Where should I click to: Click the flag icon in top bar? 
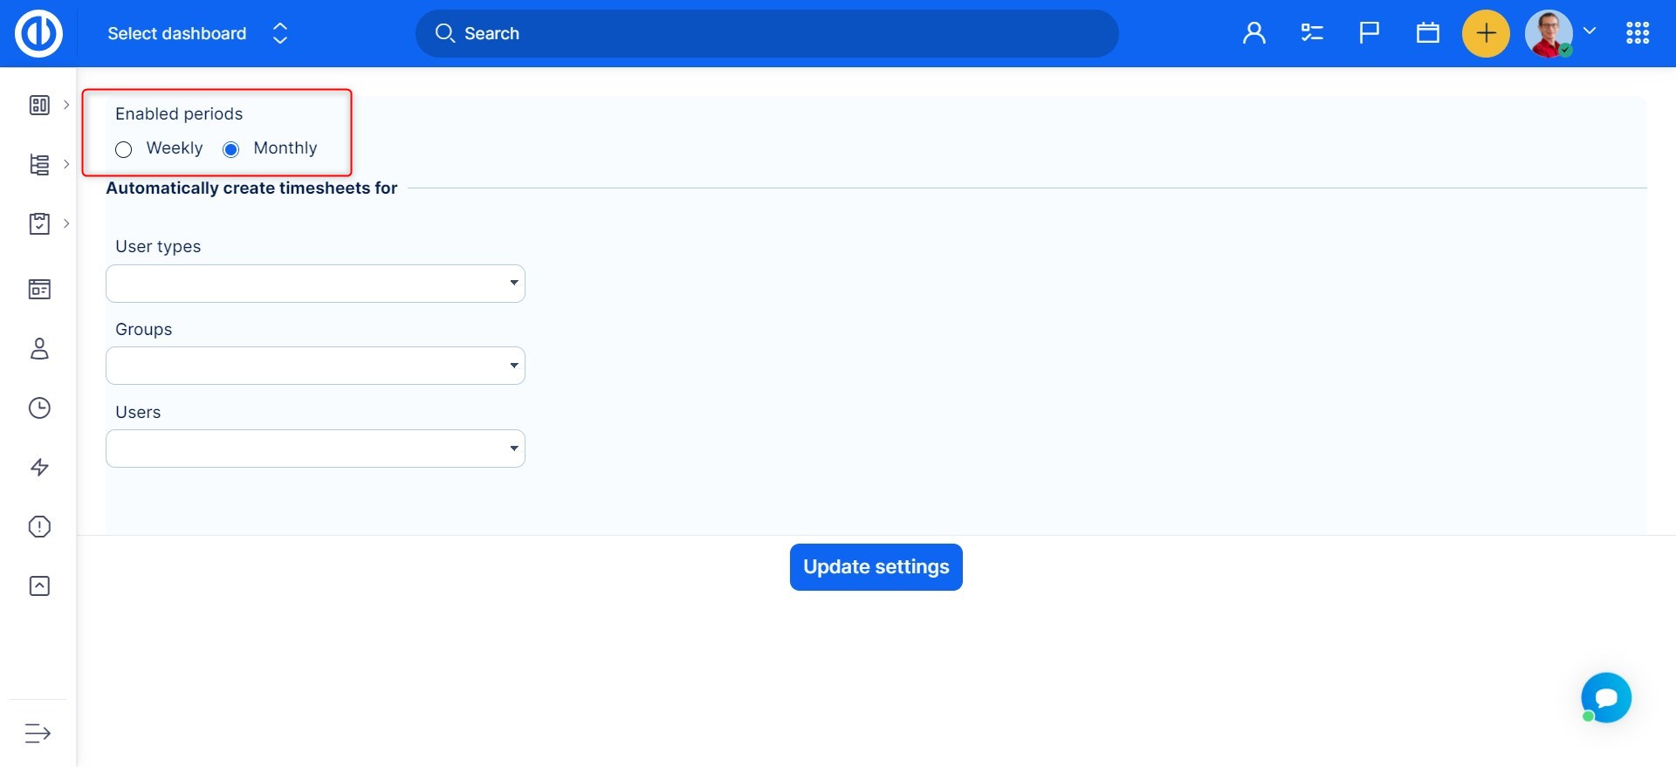click(1370, 33)
